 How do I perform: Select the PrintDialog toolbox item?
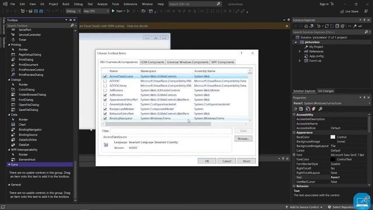pyautogui.click(x=26, y=60)
